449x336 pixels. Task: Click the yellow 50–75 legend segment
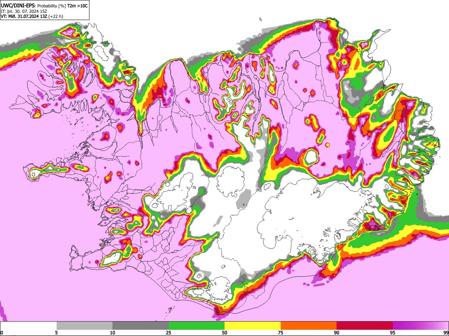[x=253, y=326]
